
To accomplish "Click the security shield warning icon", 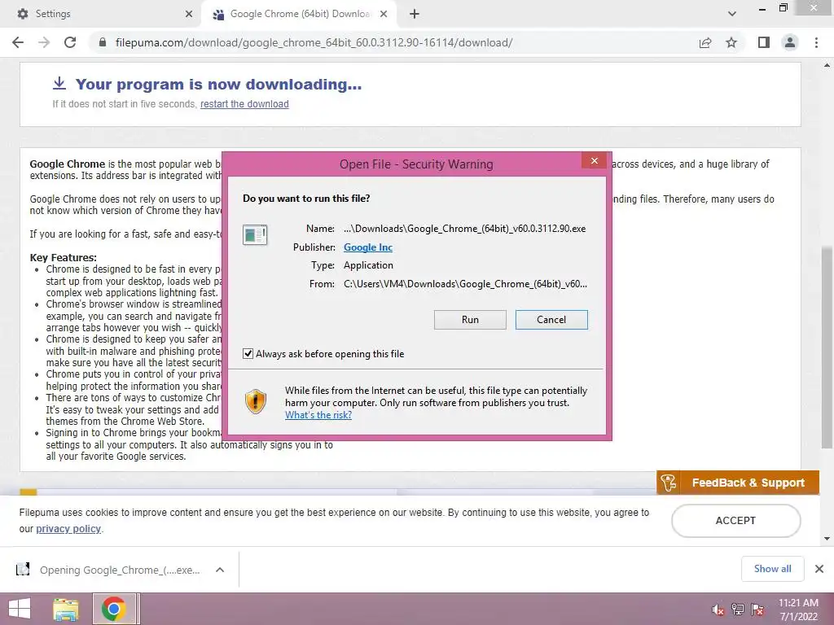I will click(x=256, y=401).
